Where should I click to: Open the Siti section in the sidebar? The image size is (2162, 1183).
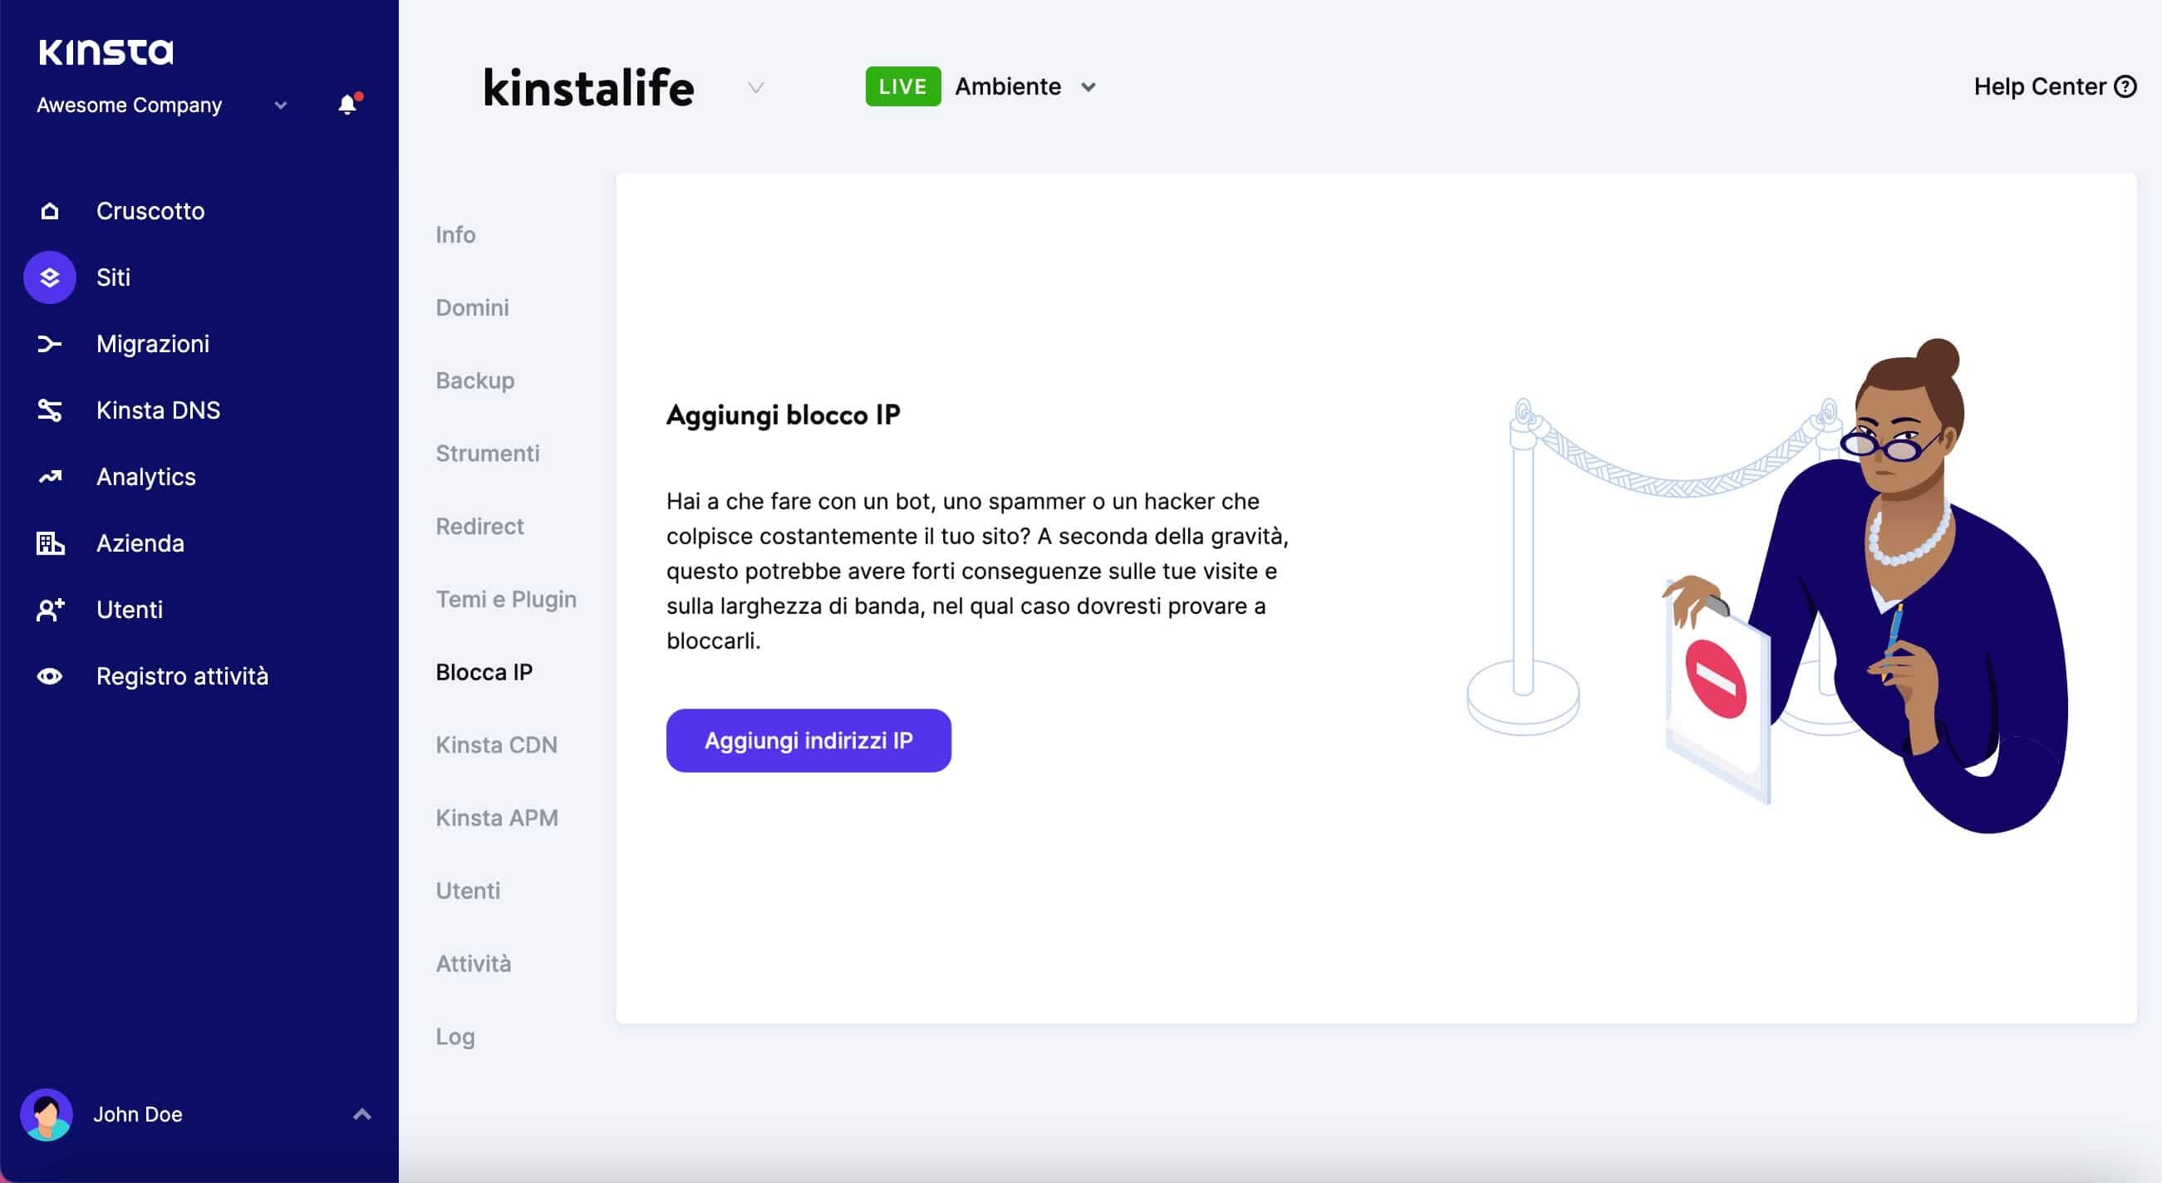[x=112, y=277]
